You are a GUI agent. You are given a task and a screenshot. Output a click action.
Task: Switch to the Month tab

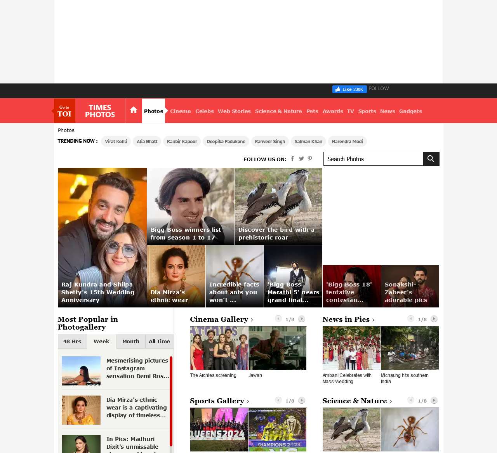[131, 341]
